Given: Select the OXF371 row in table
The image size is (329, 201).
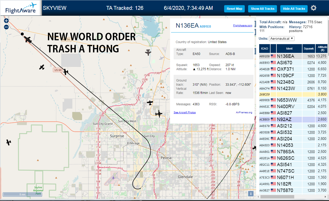Looking at the screenshot, I should click(x=293, y=69).
